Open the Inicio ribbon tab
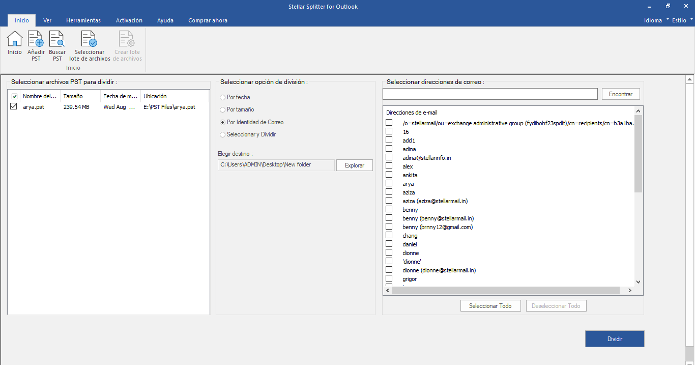This screenshot has width=695, height=365. coord(22,20)
